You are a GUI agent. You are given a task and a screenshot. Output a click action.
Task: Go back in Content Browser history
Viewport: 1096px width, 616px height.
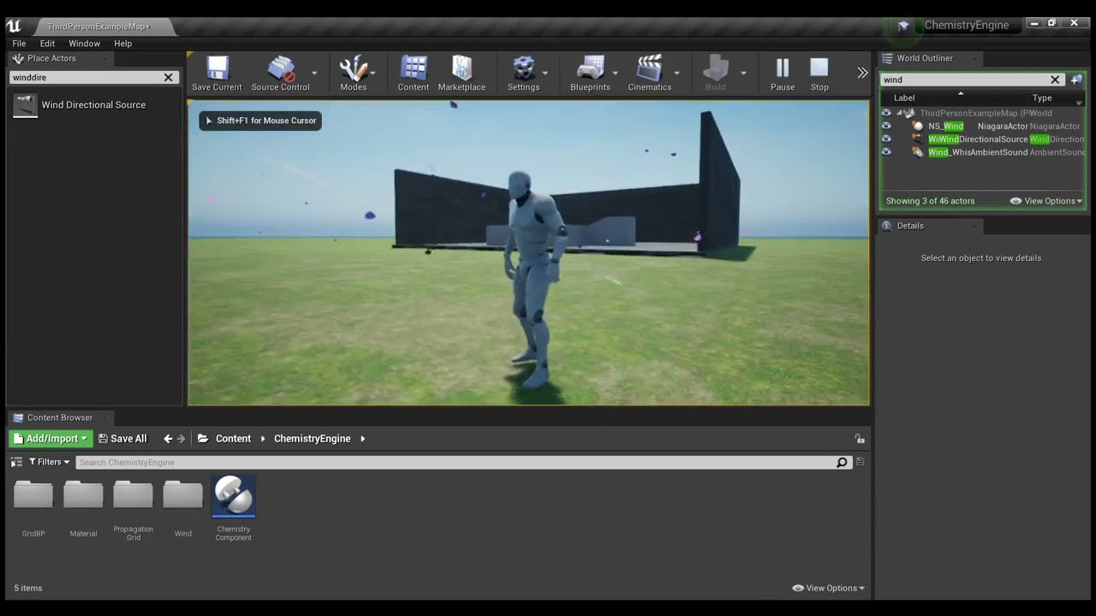tap(168, 438)
